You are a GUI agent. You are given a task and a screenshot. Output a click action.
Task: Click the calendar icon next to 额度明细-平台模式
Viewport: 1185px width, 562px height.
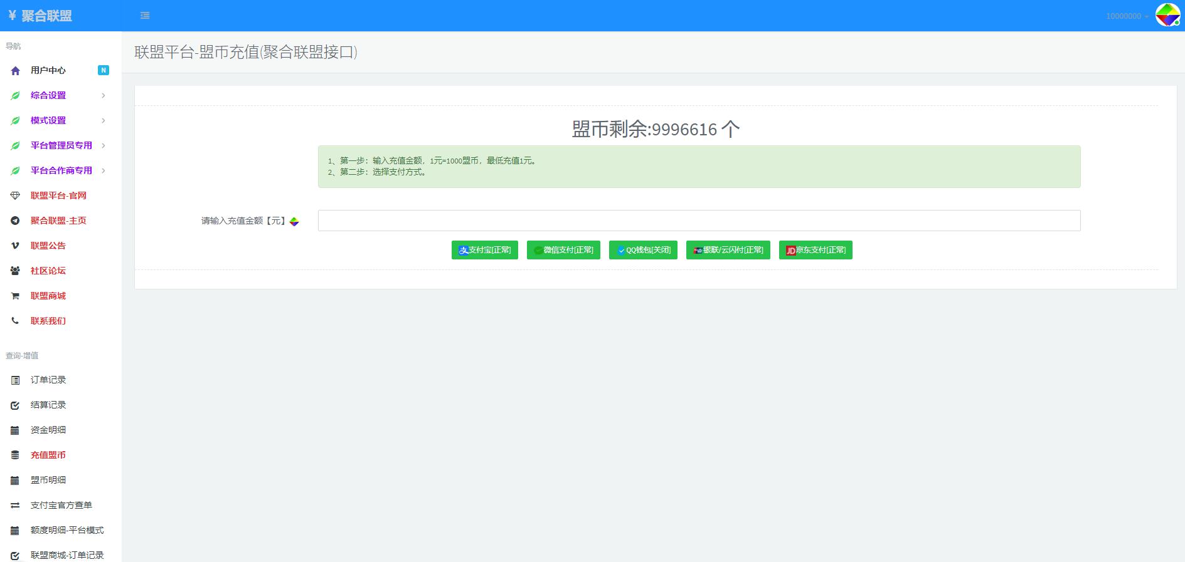(x=16, y=531)
